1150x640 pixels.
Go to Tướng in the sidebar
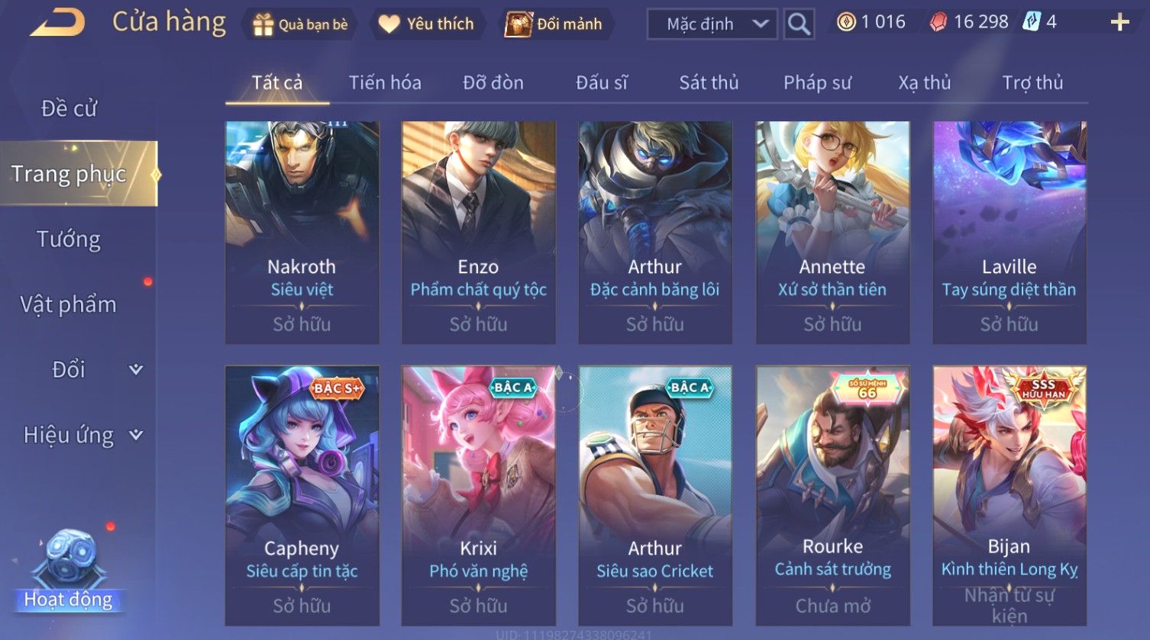(x=69, y=240)
